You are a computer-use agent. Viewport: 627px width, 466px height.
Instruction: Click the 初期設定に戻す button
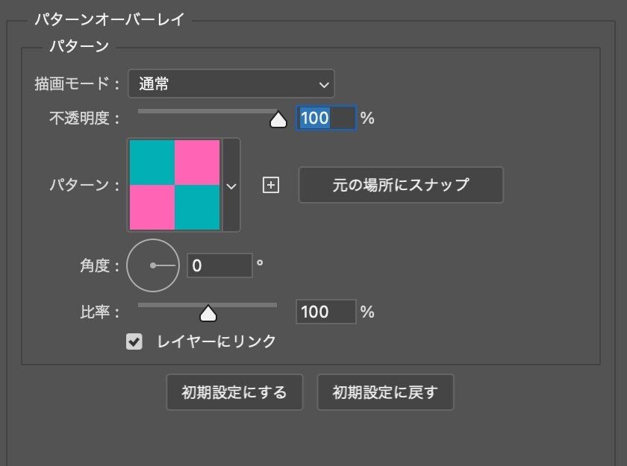pos(385,392)
